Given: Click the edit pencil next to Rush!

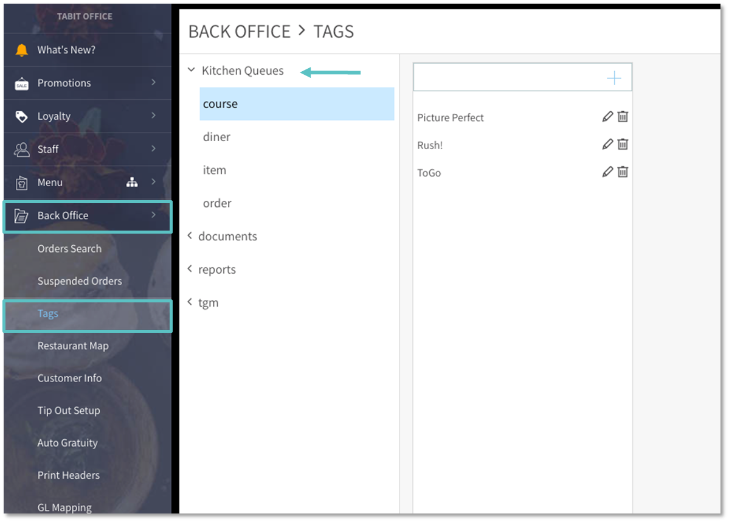Looking at the screenshot, I should pyautogui.click(x=607, y=144).
